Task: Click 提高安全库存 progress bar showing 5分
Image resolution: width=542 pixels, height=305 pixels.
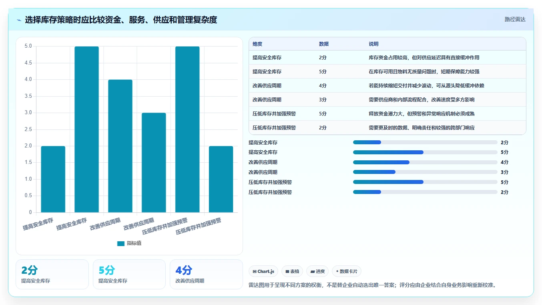Action: click(425, 152)
